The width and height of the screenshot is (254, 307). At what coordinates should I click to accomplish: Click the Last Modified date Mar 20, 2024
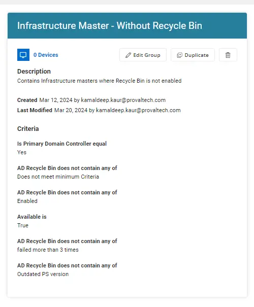[x=71, y=110]
